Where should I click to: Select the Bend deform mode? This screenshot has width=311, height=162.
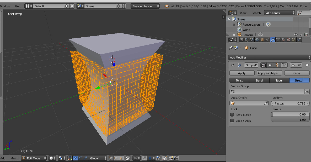(259, 80)
